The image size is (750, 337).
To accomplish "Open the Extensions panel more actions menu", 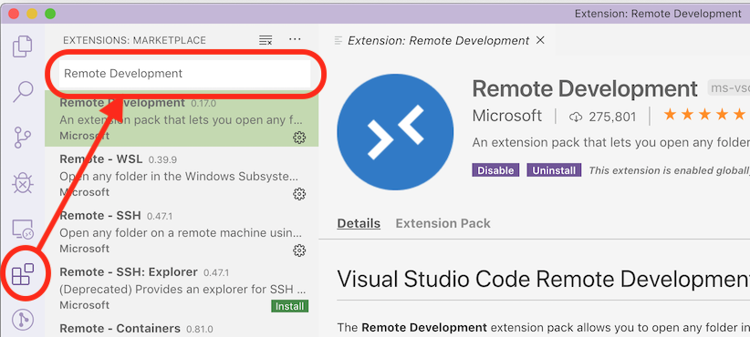I will (295, 39).
